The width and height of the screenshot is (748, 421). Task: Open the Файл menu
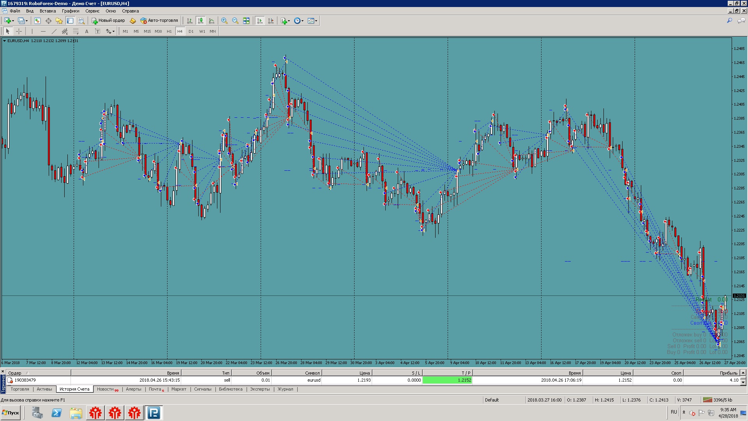pyautogui.click(x=15, y=11)
